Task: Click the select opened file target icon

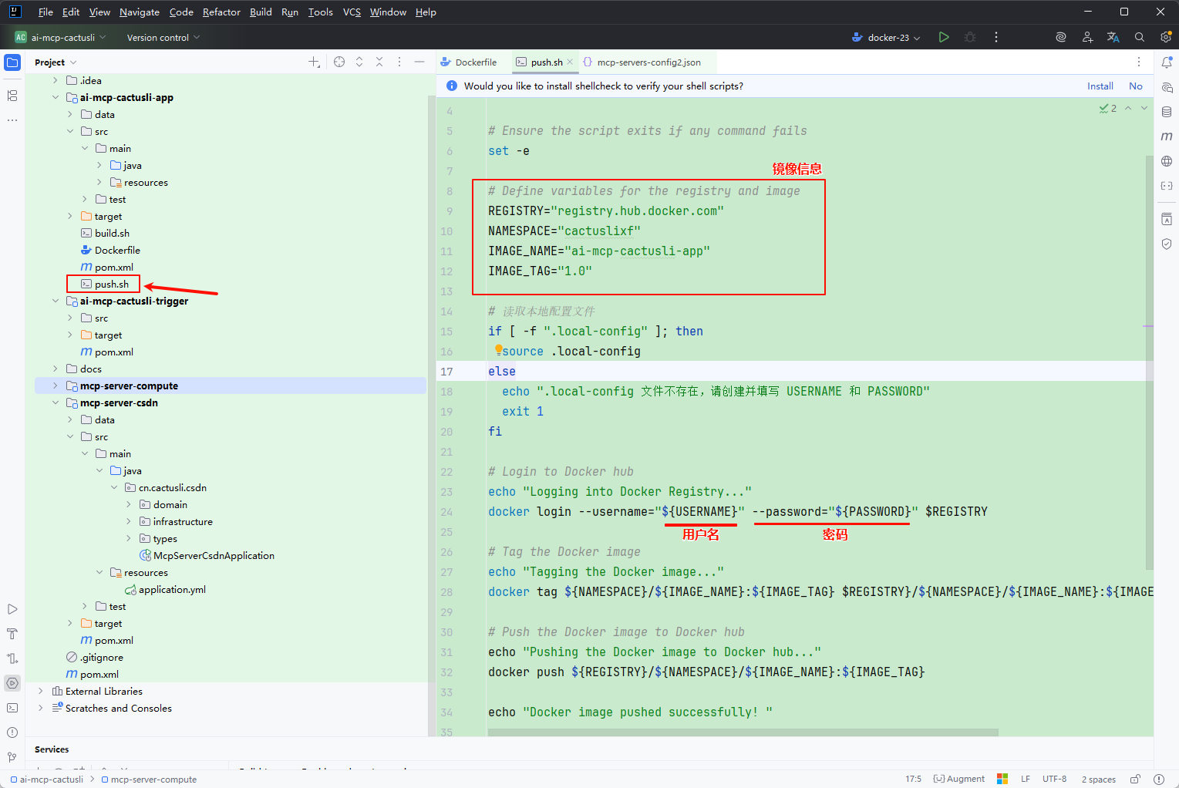Action: pos(339,62)
